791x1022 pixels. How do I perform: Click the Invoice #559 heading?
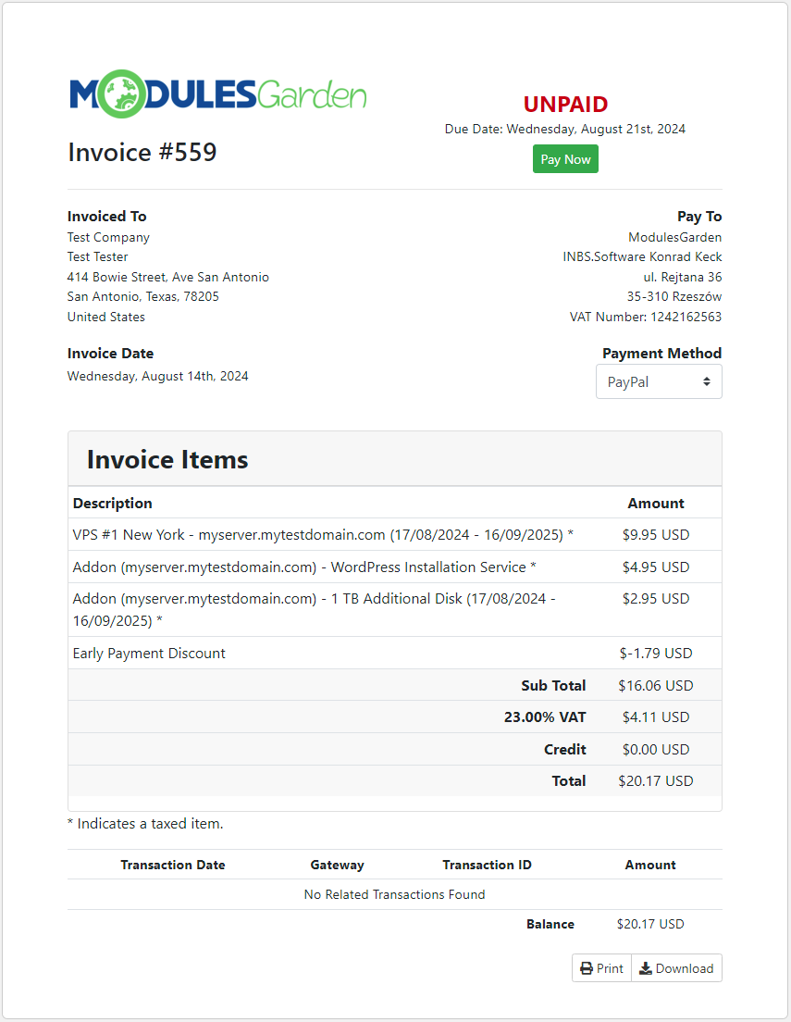point(142,153)
